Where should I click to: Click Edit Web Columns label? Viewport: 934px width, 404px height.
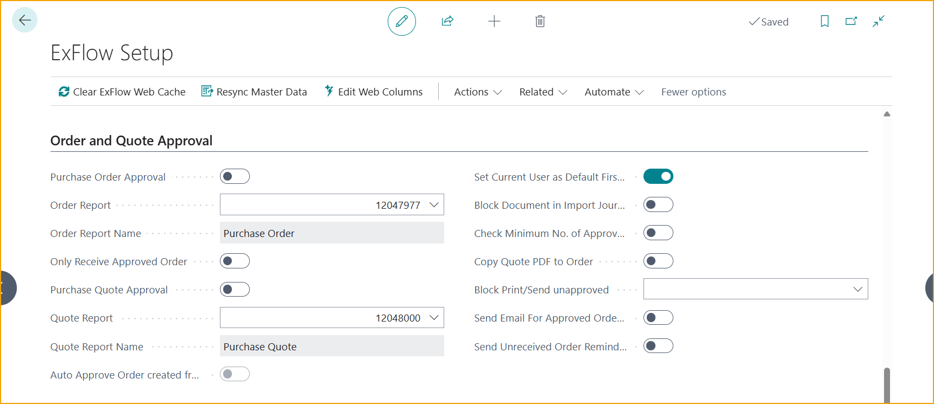pyautogui.click(x=380, y=92)
